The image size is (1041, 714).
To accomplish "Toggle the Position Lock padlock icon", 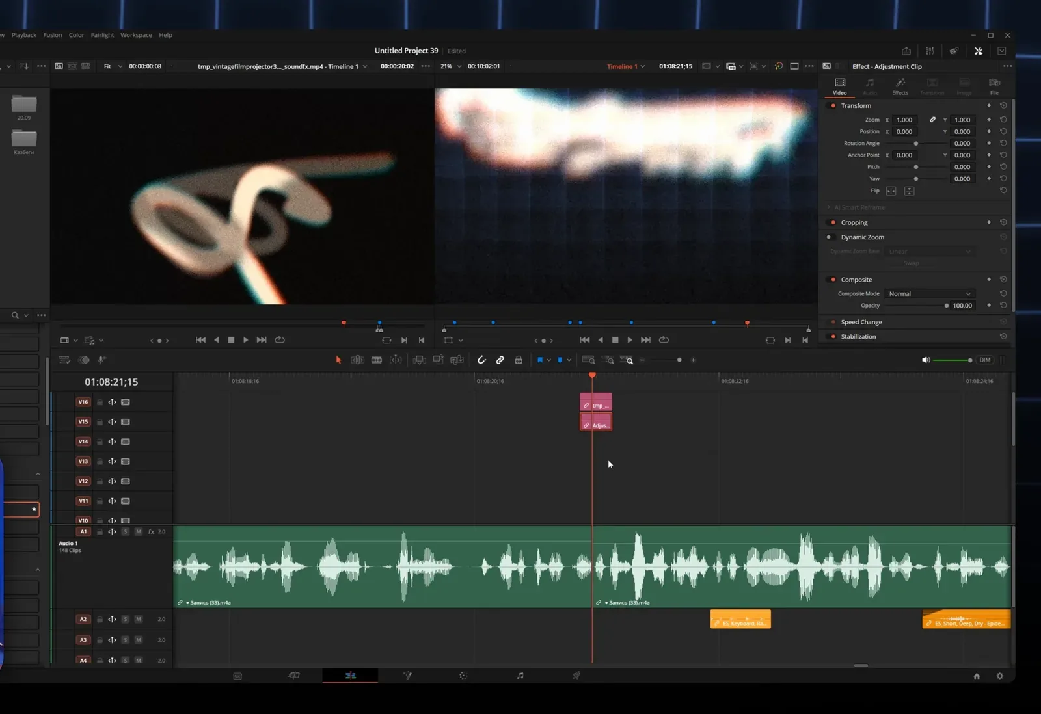I will [519, 360].
